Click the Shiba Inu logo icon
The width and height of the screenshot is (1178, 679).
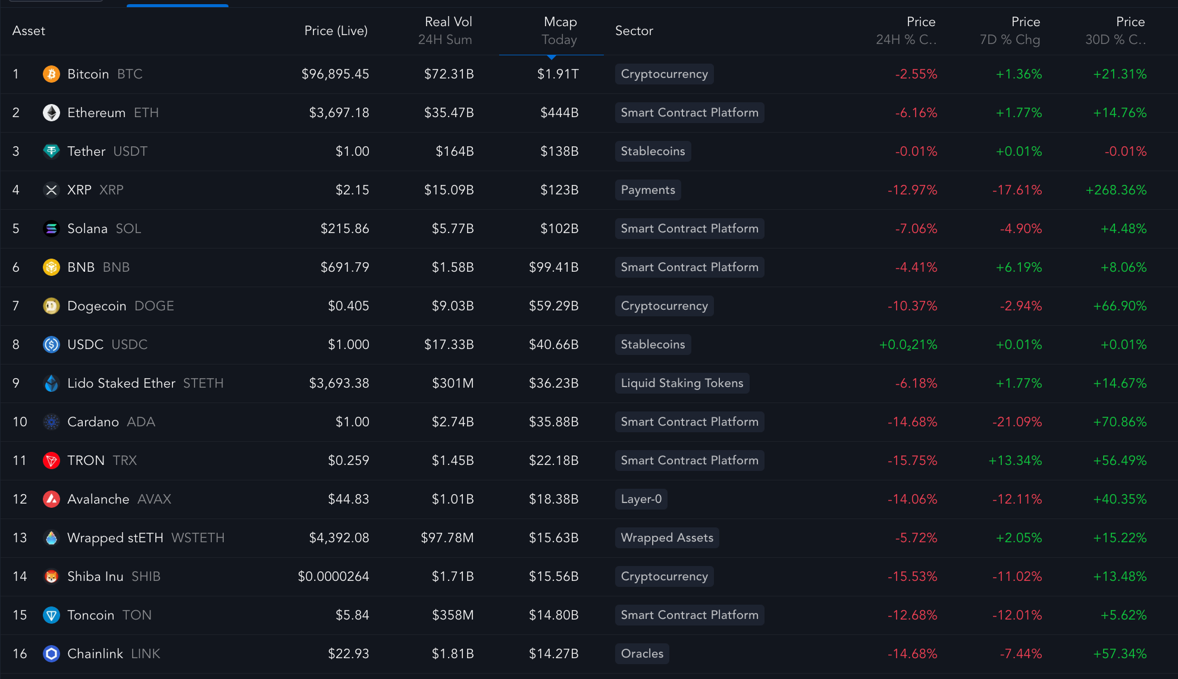[52, 577]
